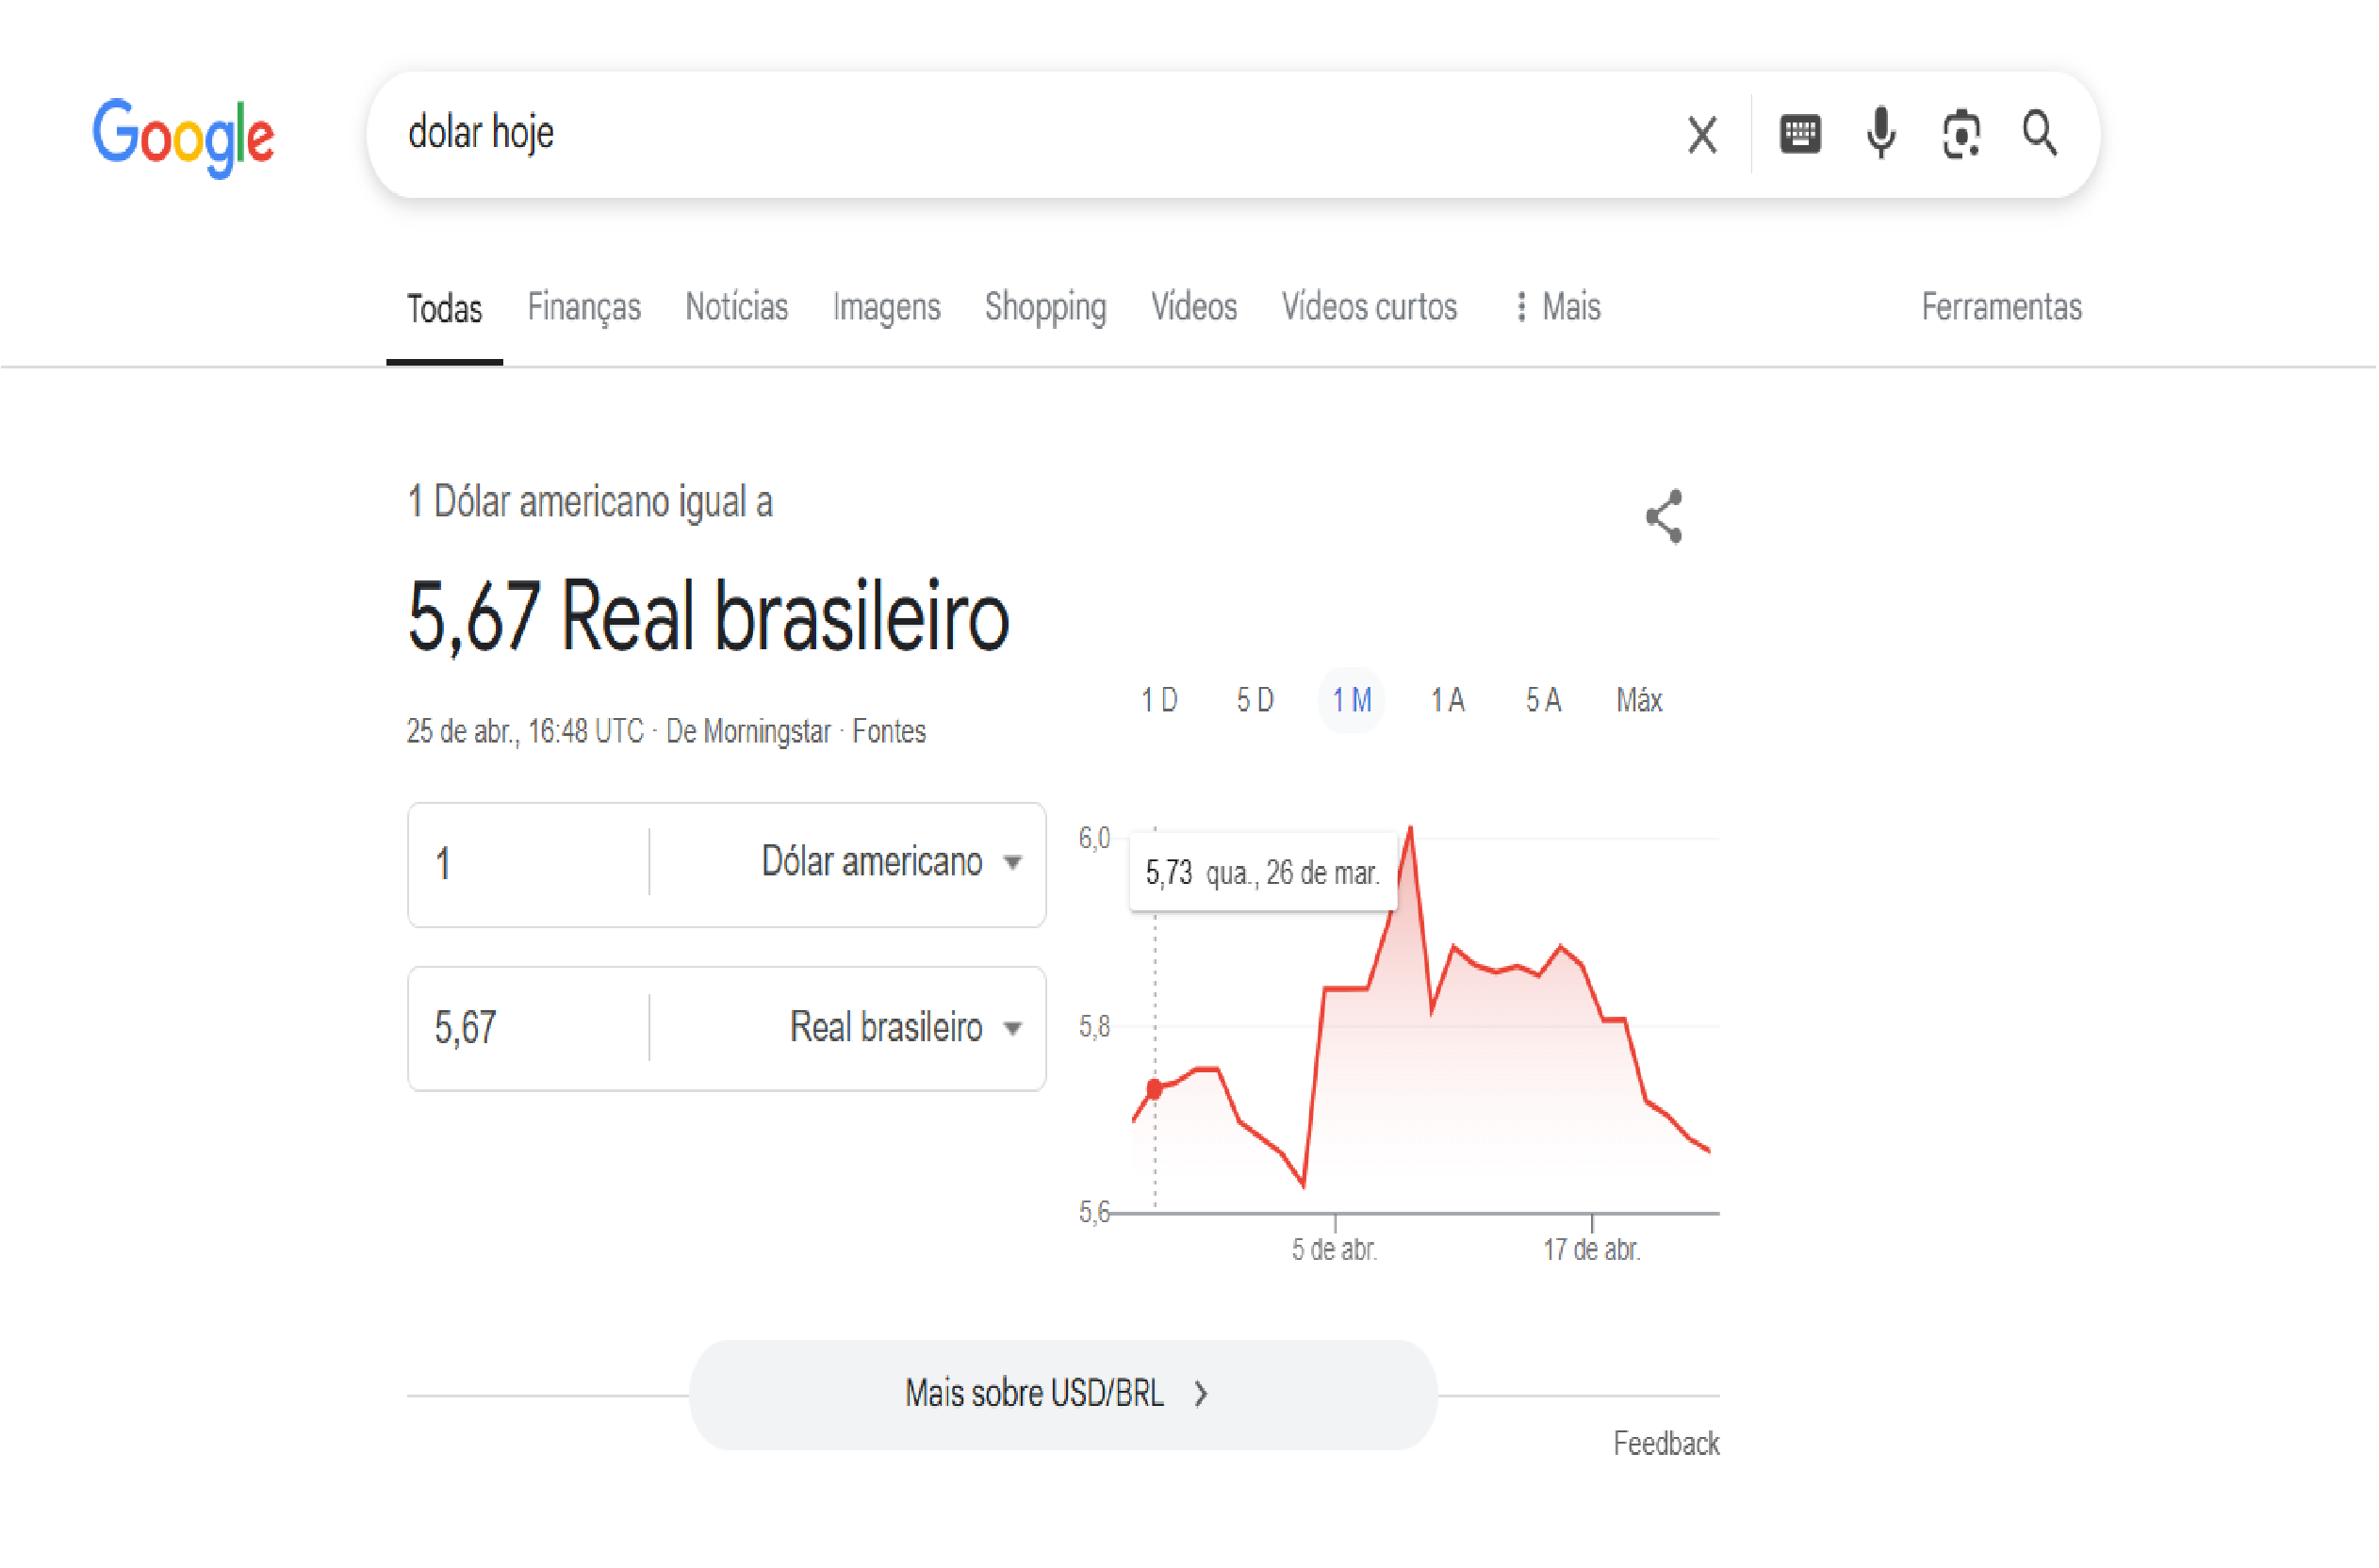Open the Fontes link

[x=890, y=732]
